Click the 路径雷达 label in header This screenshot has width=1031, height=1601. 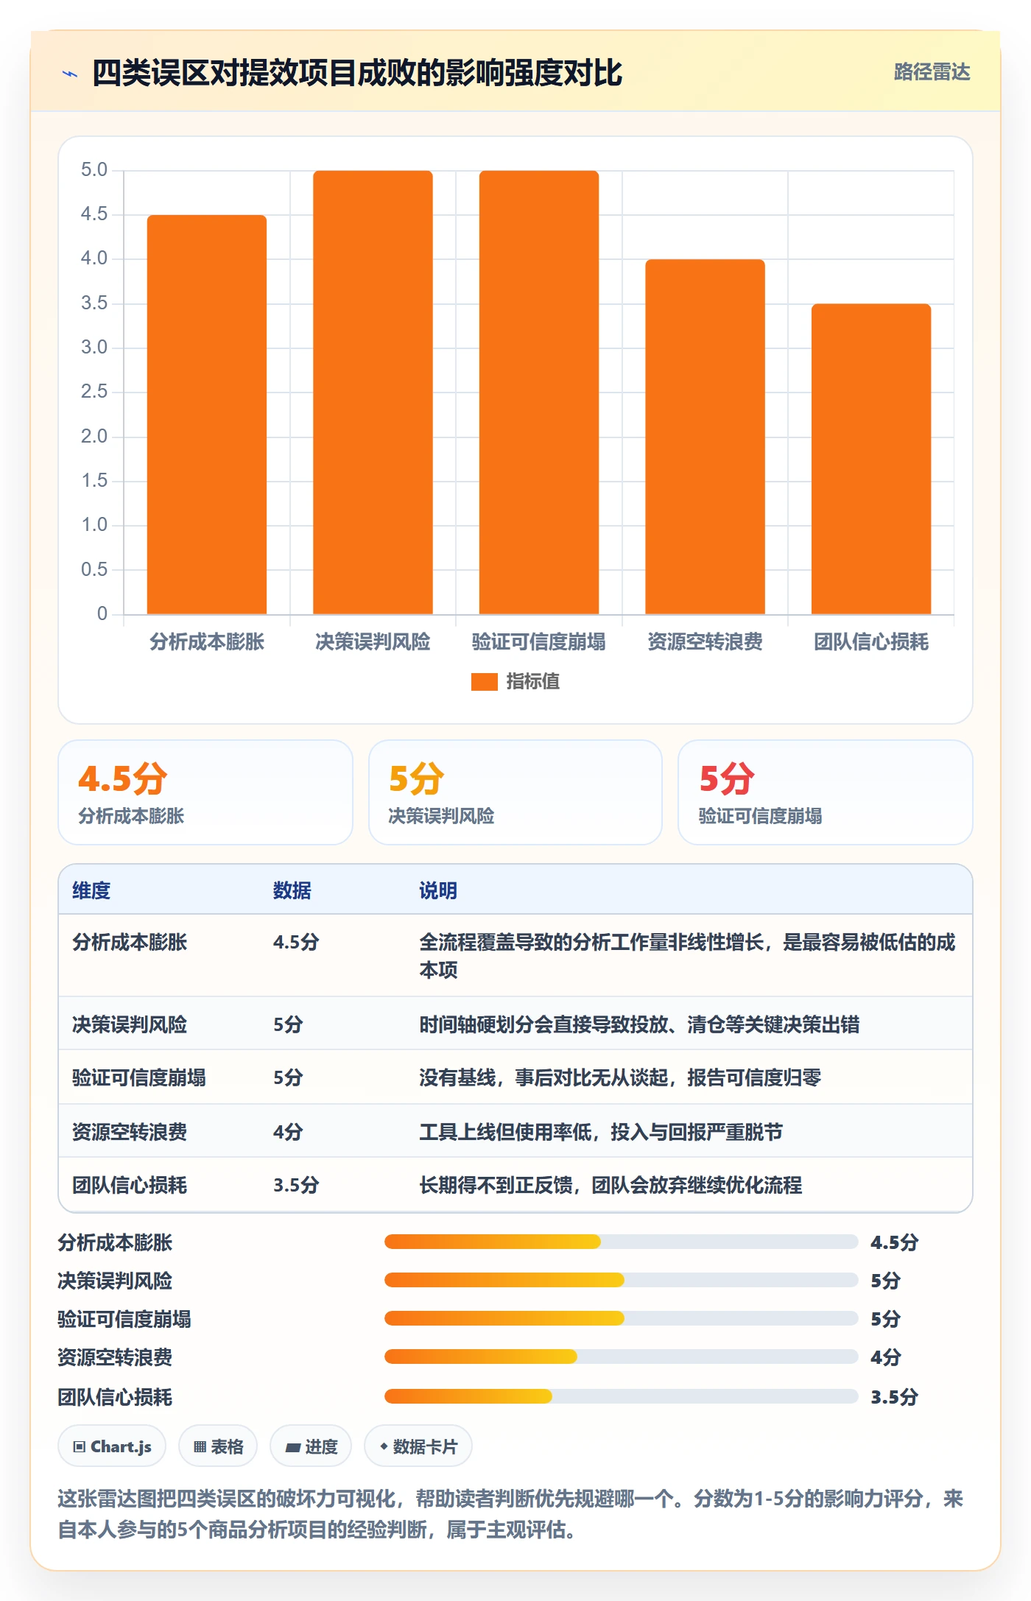click(x=932, y=72)
